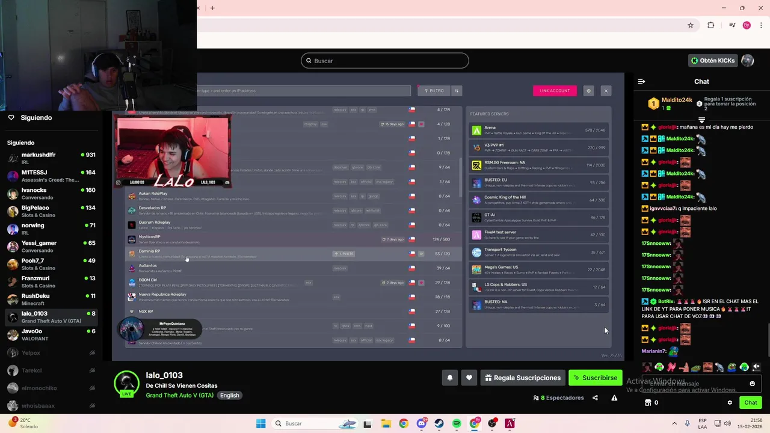This screenshot has width=770, height=433.
Task: Open the Windows Start menu
Action: (x=260, y=423)
